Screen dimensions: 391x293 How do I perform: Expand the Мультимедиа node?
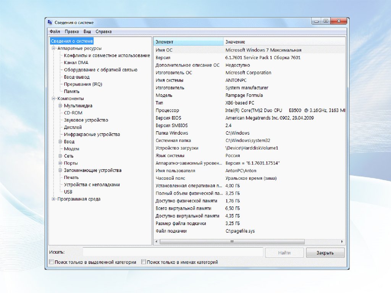60,106
